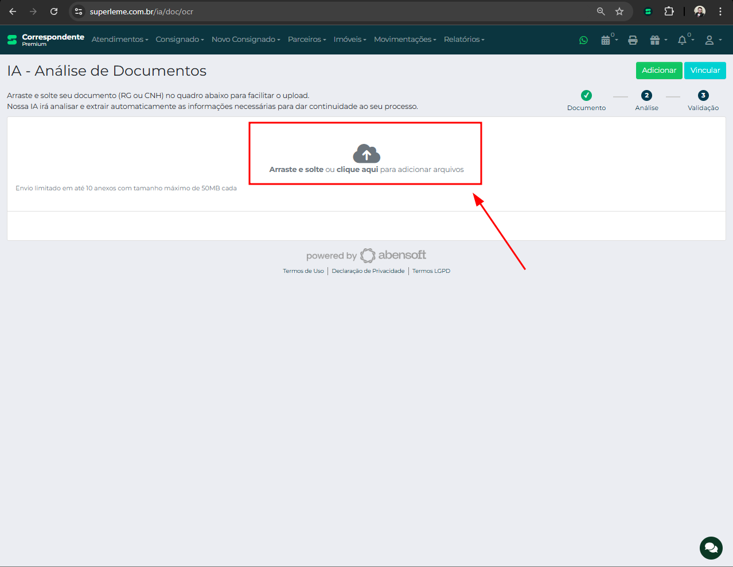Expand the Atendimentos dropdown menu

pos(120,40)
